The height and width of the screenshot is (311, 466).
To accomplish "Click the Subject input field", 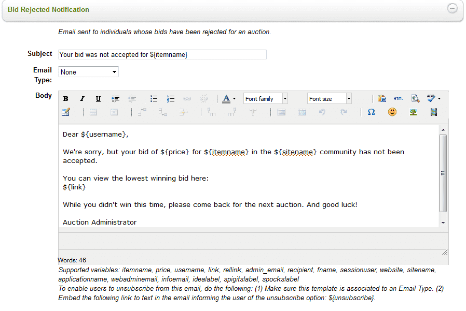I will (162, 54).
